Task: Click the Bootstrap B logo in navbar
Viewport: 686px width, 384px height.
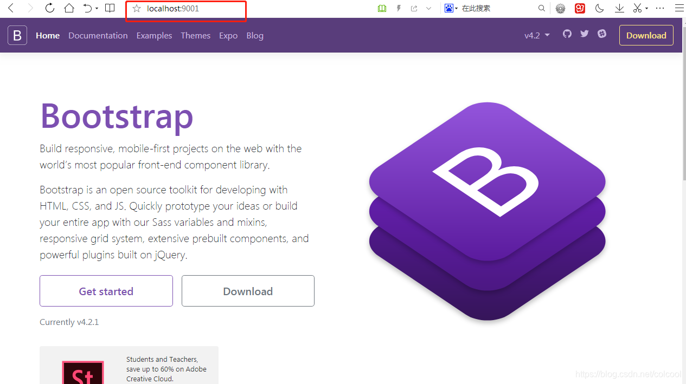Action: (x=17, y=35)
